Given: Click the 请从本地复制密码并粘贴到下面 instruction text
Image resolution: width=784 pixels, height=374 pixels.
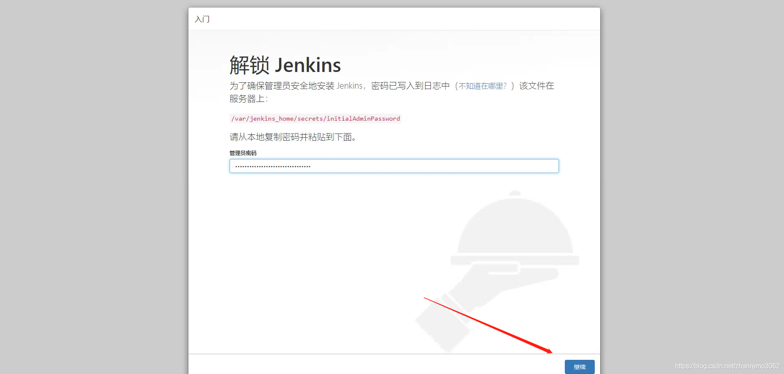Looking at the screenshot, I should pyautogui.click(x=293, y=137).
